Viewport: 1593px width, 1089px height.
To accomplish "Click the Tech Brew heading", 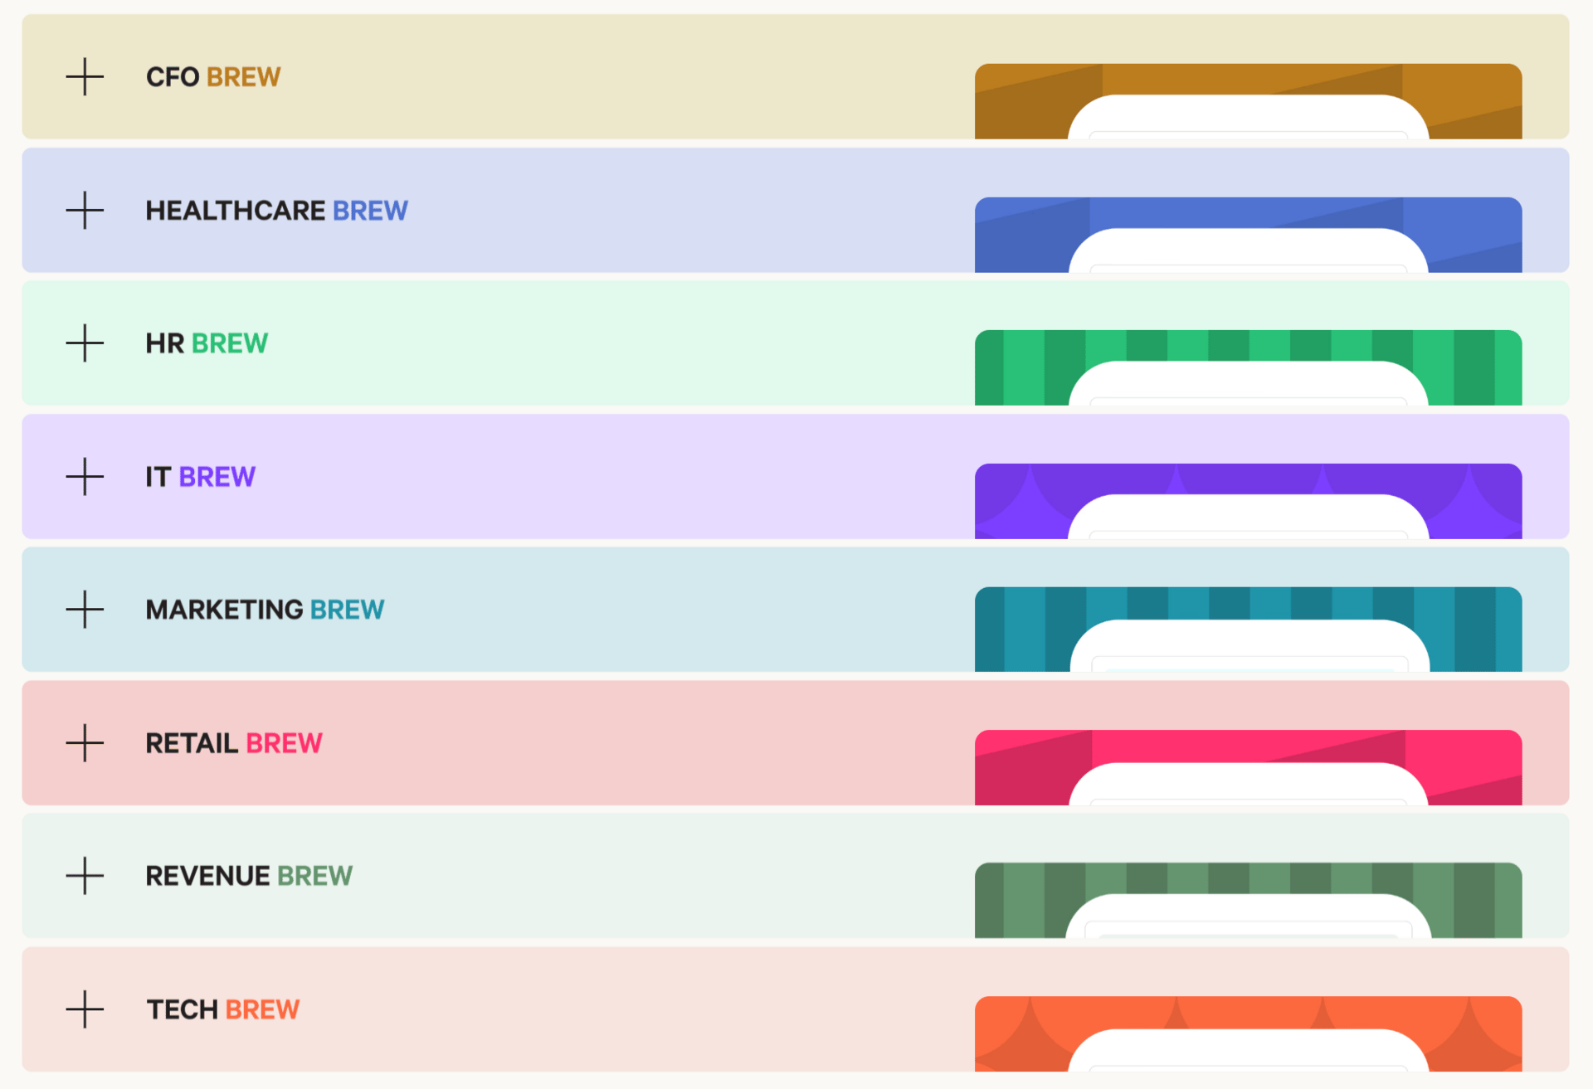I will [222, 1010].
